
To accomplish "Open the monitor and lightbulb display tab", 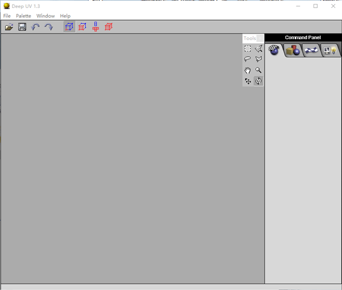I will (x=330, y=51).
